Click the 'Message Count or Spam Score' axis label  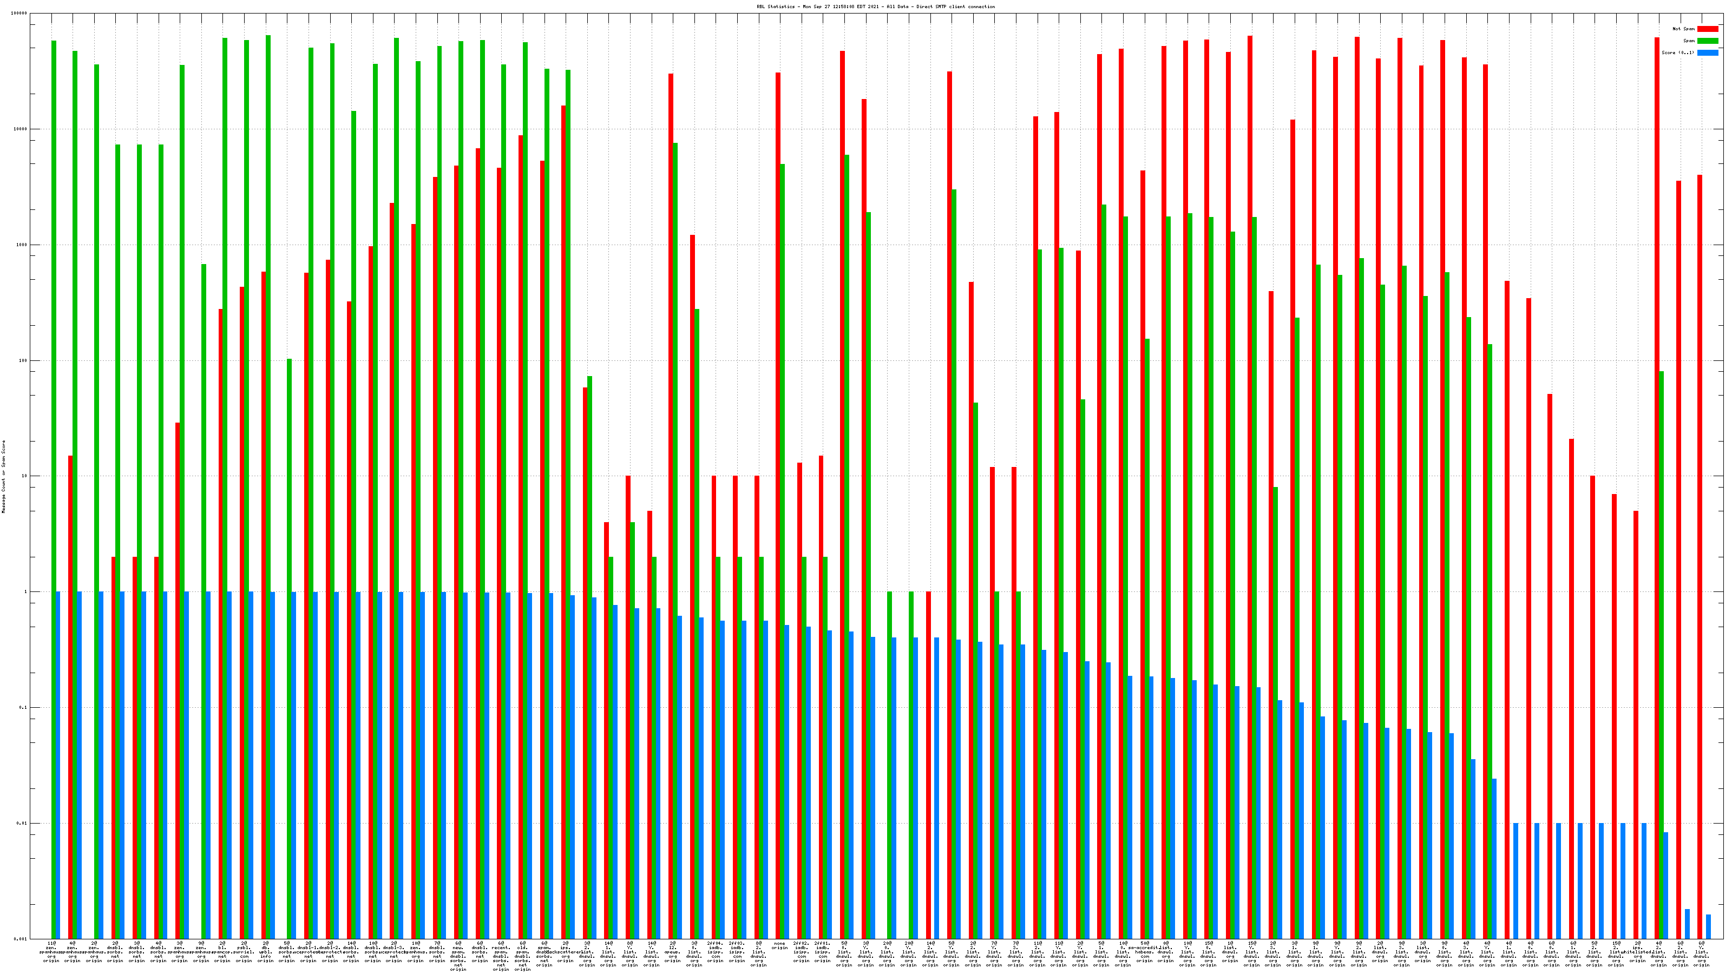[3, 477]
